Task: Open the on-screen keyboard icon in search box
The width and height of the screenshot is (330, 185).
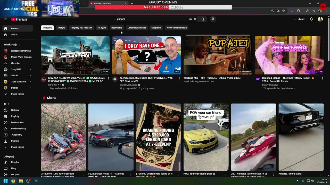Action: click(x=191, y=19)
